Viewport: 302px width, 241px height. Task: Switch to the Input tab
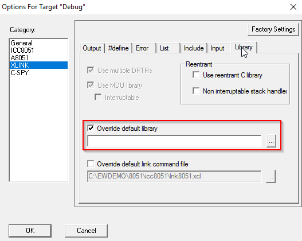point(219,48)
